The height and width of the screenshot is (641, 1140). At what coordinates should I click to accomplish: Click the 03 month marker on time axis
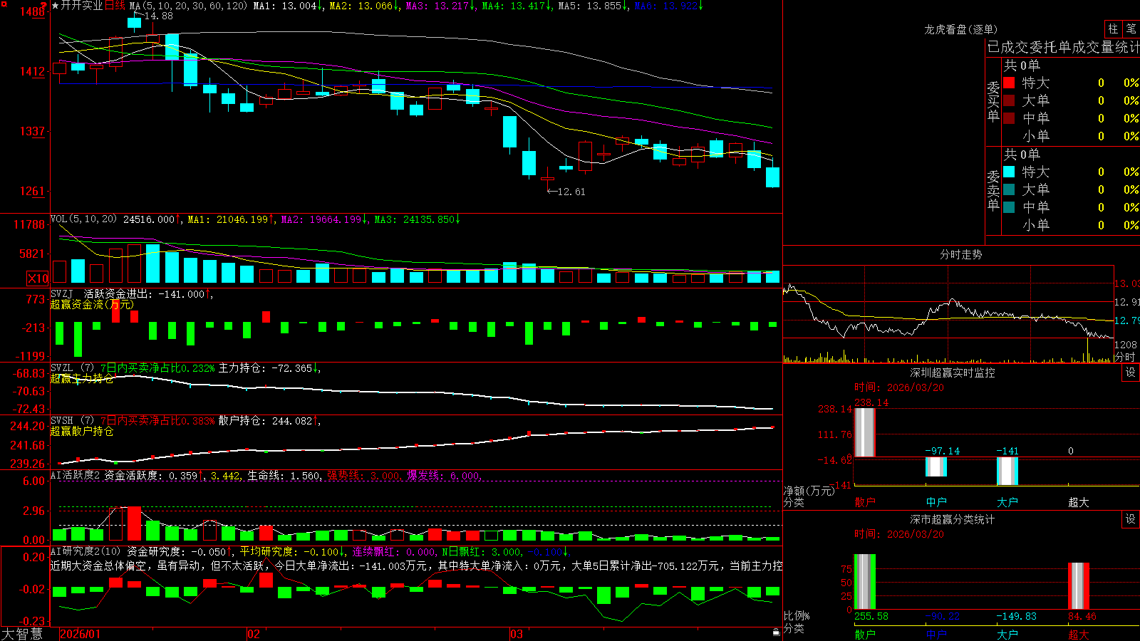point(517,634)
